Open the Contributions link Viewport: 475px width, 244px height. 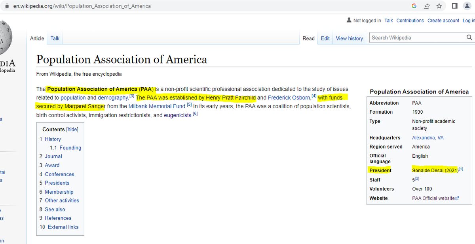click(x=410, y=21)
